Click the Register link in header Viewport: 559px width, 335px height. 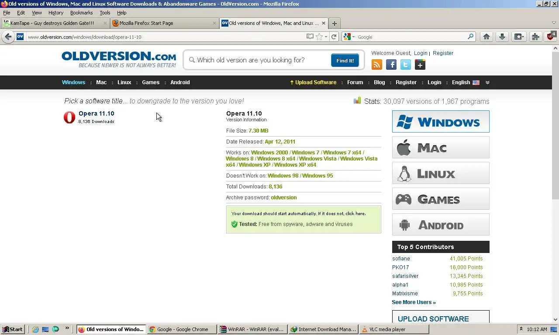pos(443,53)
